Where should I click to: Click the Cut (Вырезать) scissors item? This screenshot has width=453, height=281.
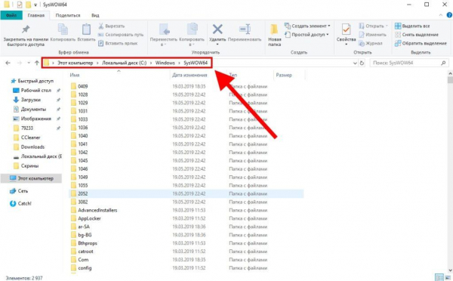pyautogui.click(x=112, y=26)
